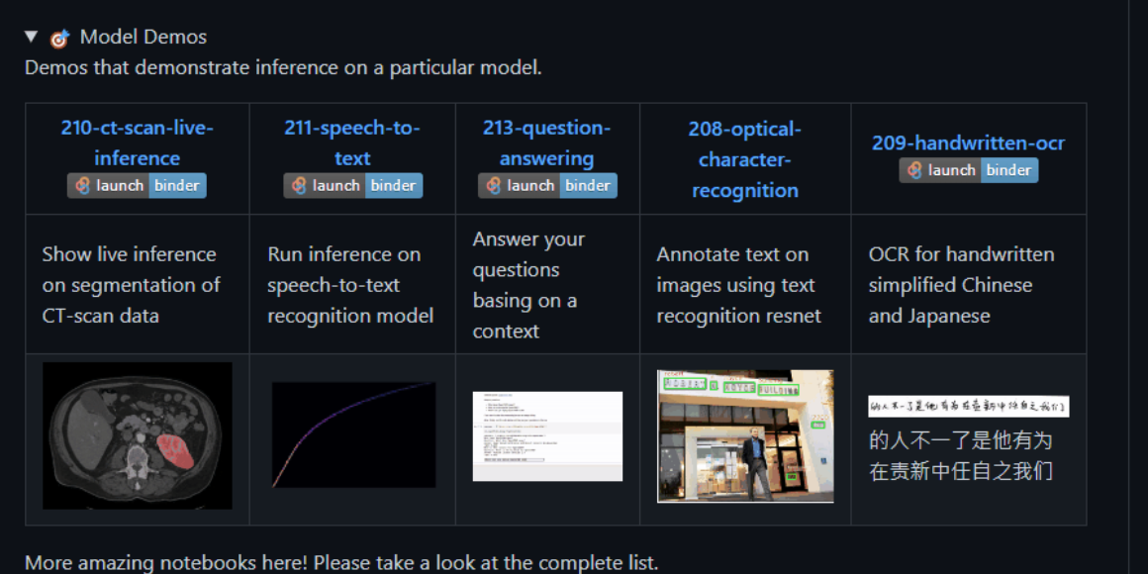Launch binder badge for 209-handwritten-ocr
The image size is (1148, 574).
969,170
